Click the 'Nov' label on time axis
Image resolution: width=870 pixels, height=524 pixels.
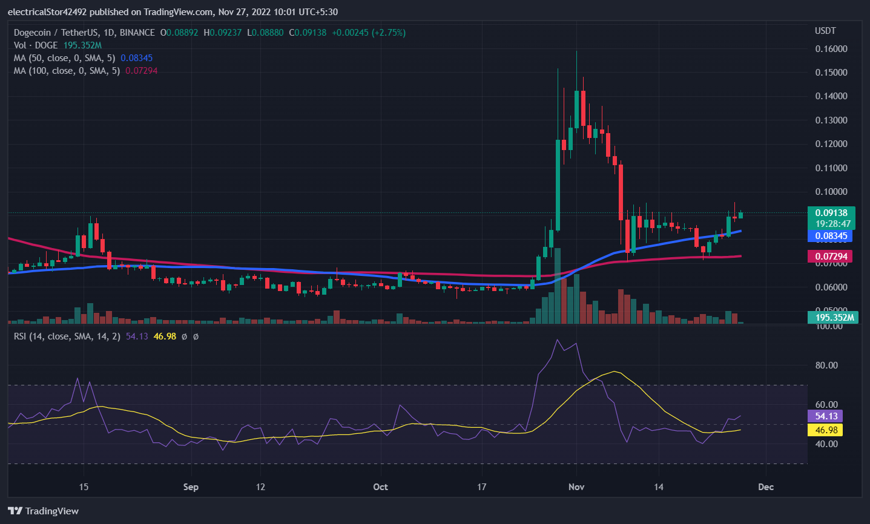(576, 487)
